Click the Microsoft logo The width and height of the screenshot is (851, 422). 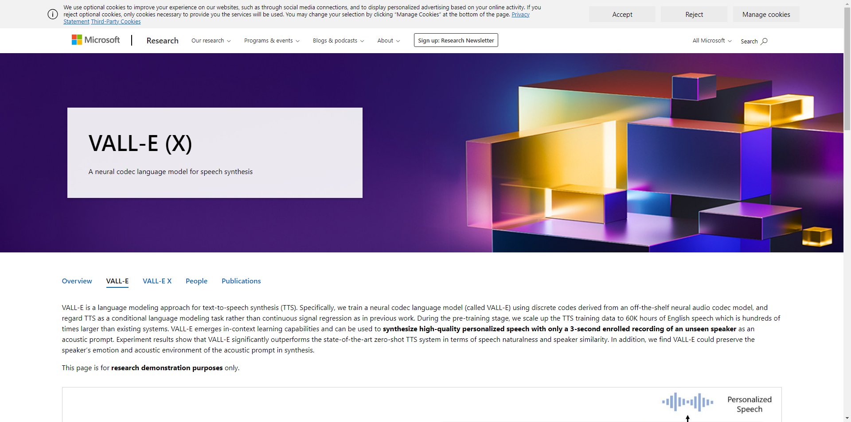click(96, 40)
